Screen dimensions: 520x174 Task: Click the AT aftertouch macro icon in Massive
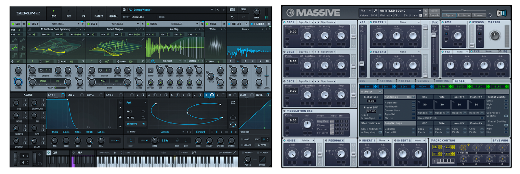pyautogui.click(x=436, y=154)
